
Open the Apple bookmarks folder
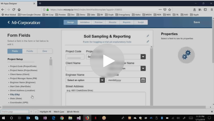click(194, 15)
